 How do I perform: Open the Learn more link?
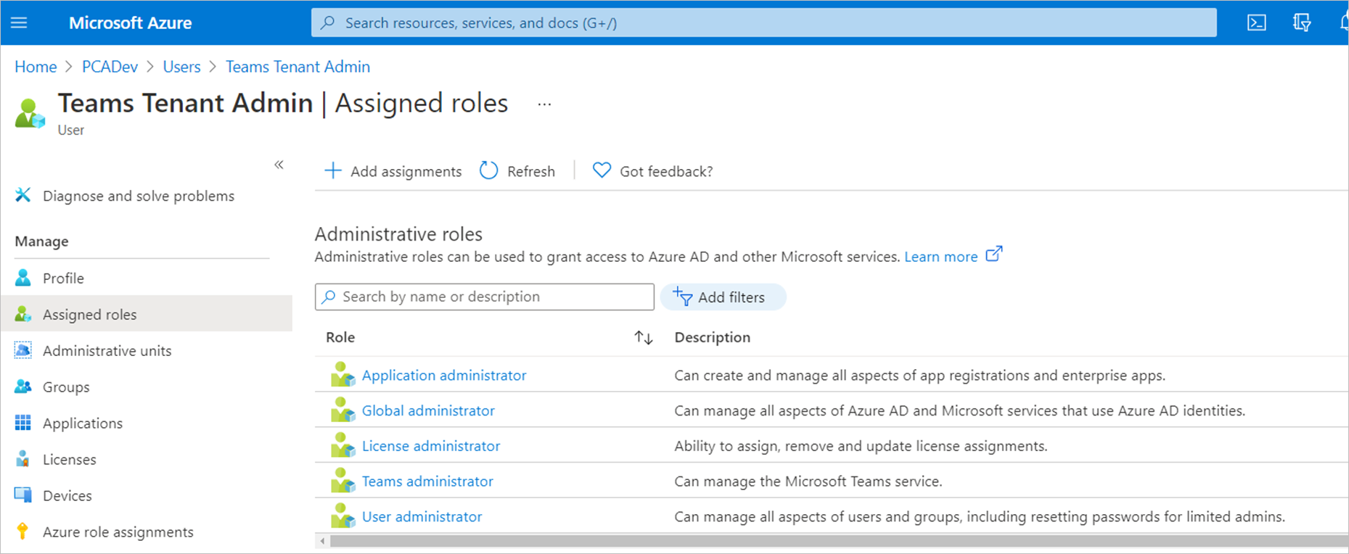[940, 257]
